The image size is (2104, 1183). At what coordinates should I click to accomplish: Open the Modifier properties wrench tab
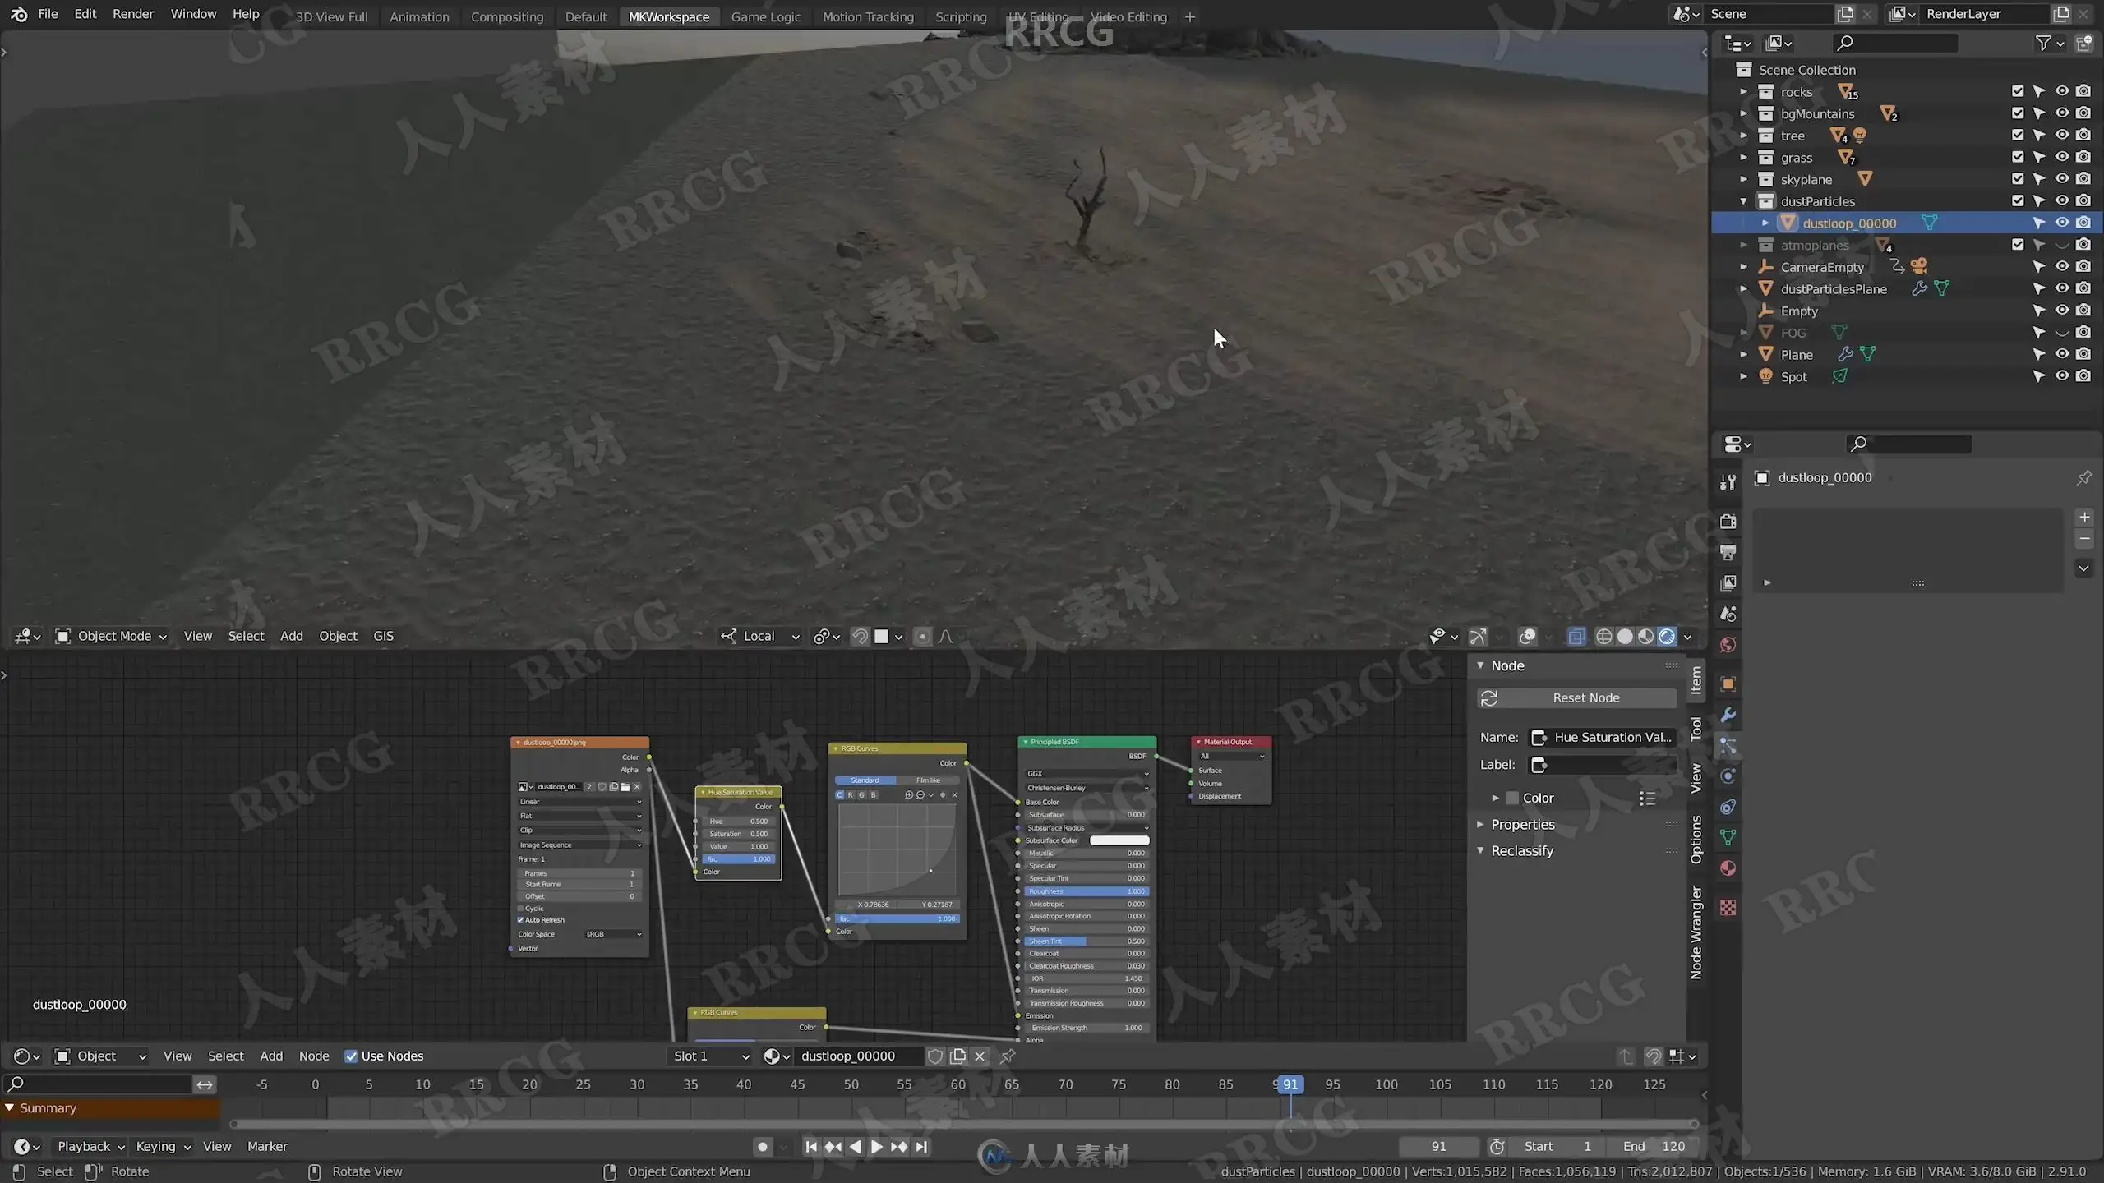1728,716
